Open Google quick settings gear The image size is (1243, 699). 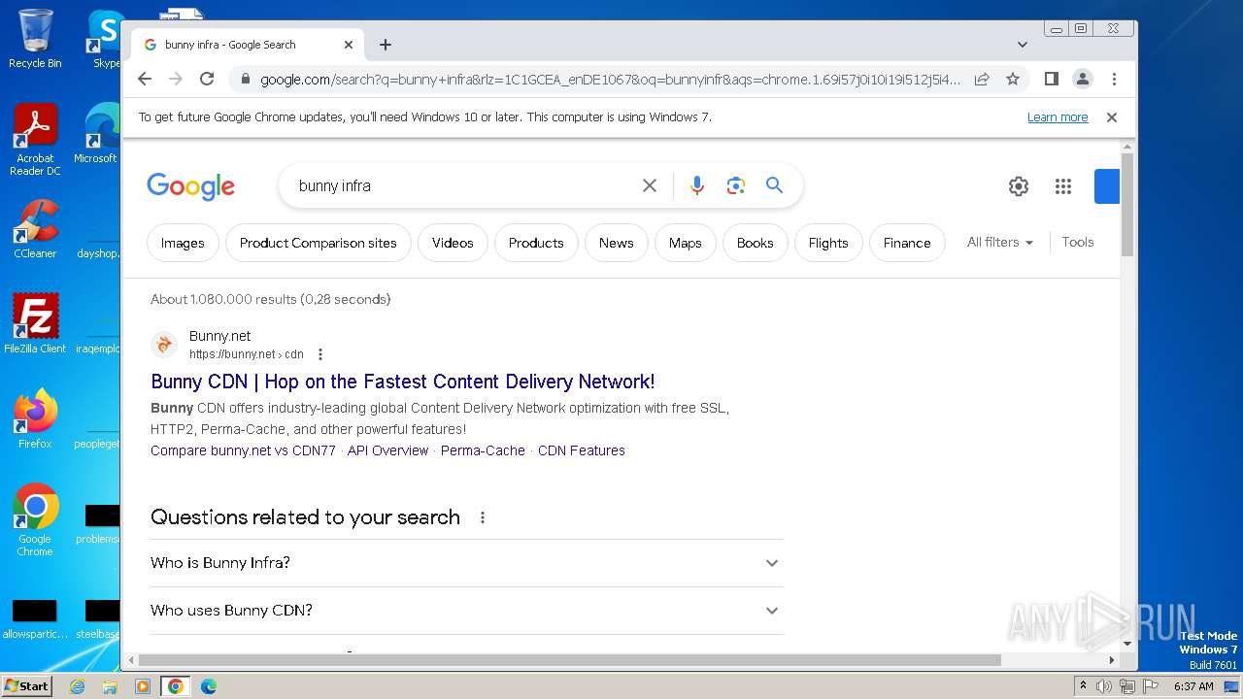[1018, 186]
